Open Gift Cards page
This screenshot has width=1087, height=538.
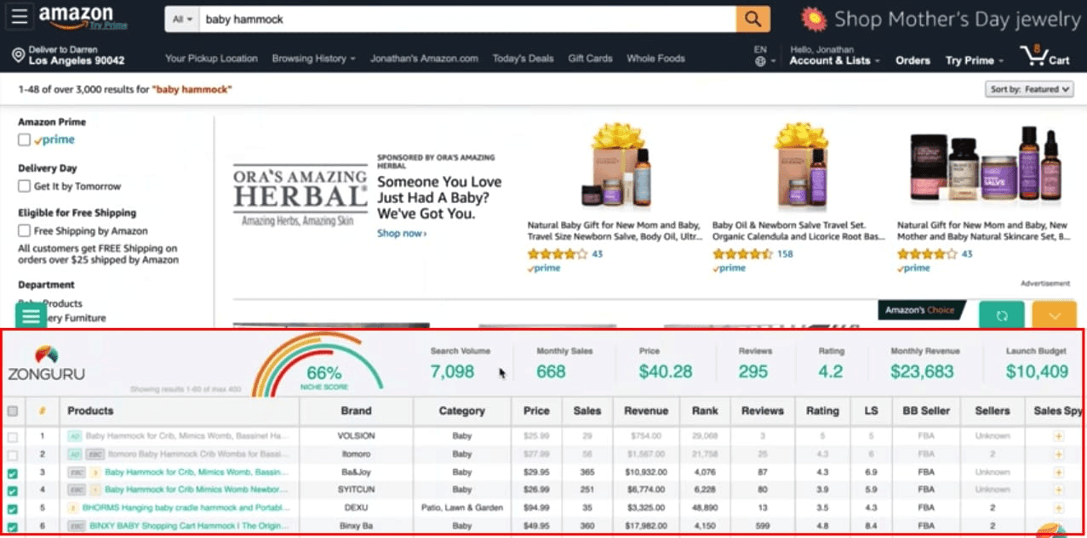[590, 59]
